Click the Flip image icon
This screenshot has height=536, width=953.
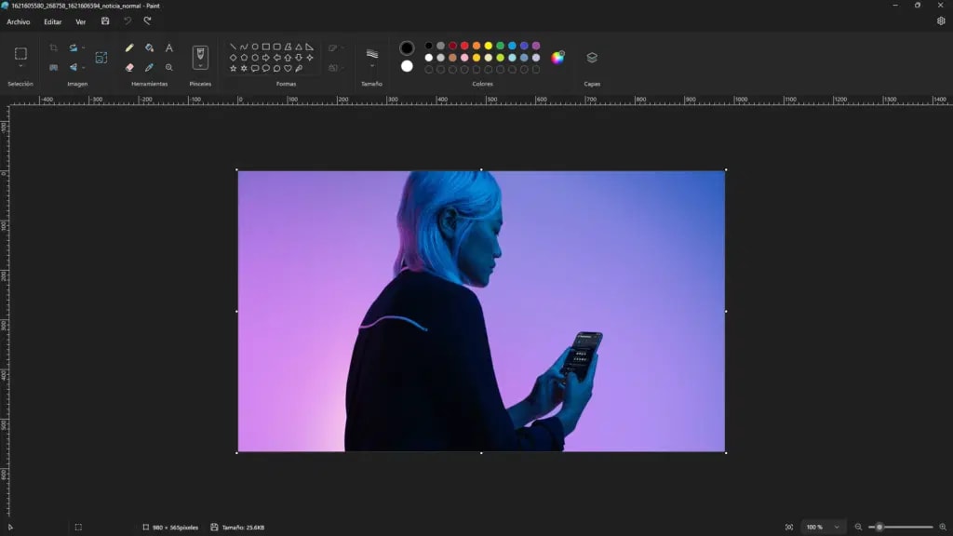[x=73, y=67]
